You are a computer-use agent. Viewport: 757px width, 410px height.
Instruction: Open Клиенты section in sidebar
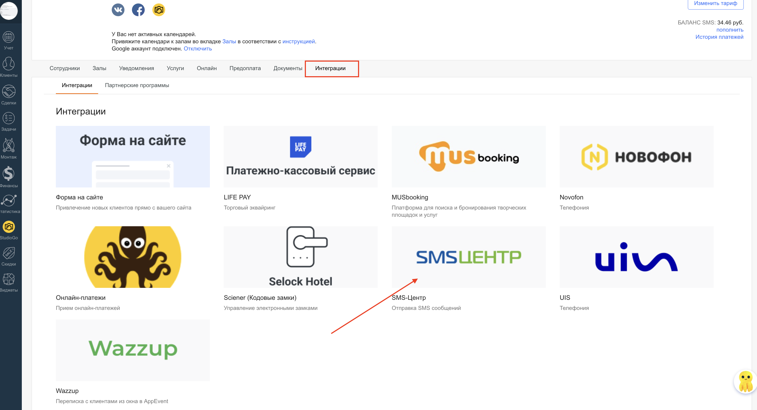pyautogui.click(x=9, y=67)
